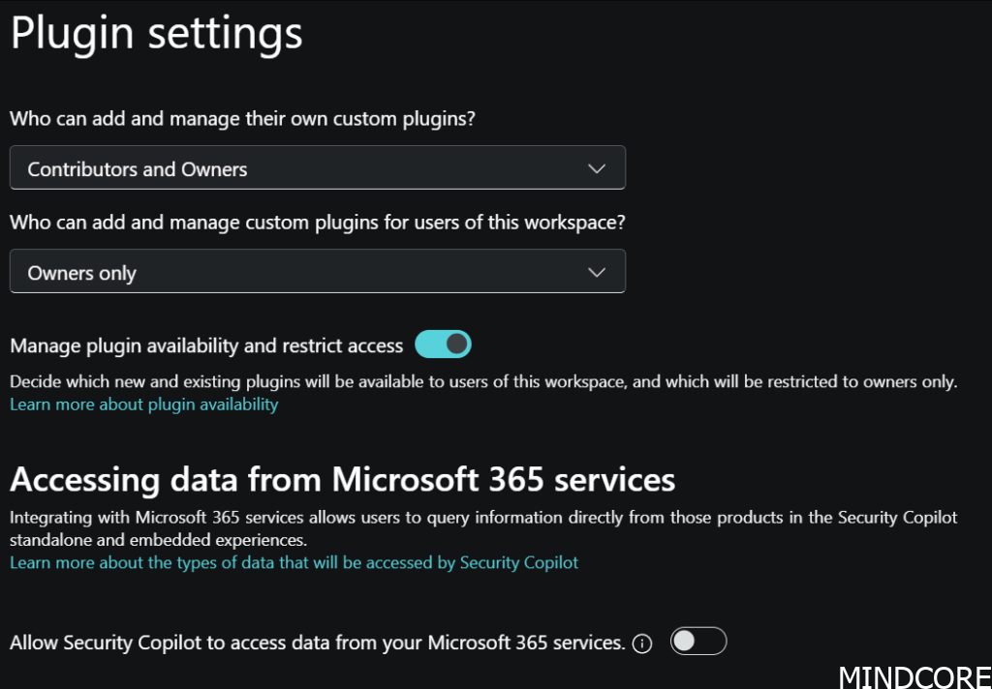Screen dimensions: 992x689
Task: Click chevron arrow on Owners only box
Action: [x=597, y=273]
